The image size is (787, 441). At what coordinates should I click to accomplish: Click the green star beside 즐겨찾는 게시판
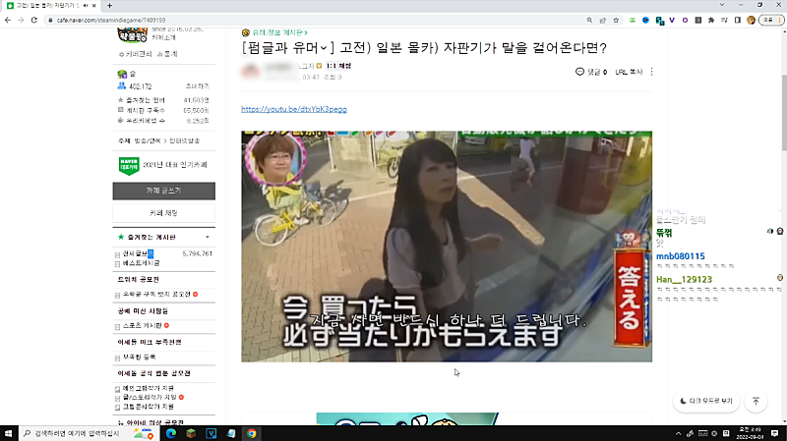coord(120,237)
